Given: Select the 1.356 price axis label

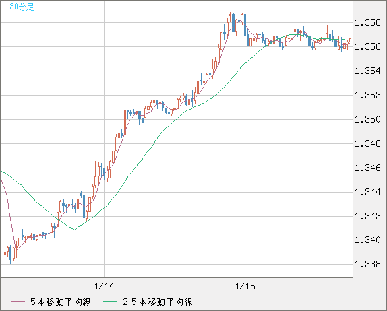Looking at the screenshot, I should [x=367, y=46].
